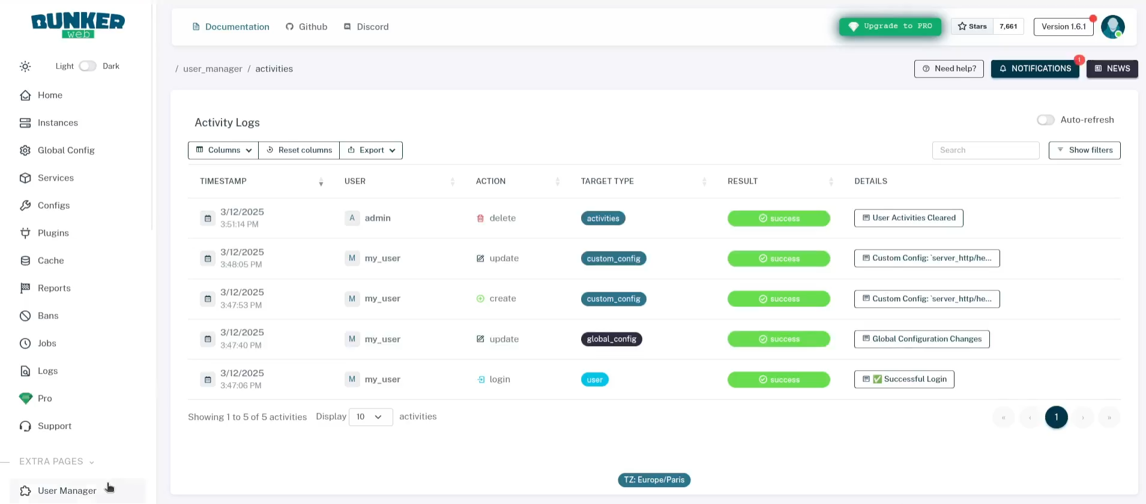Enable the Auto-refresh toggle

pyautogui.click(x=1045, y=120)
